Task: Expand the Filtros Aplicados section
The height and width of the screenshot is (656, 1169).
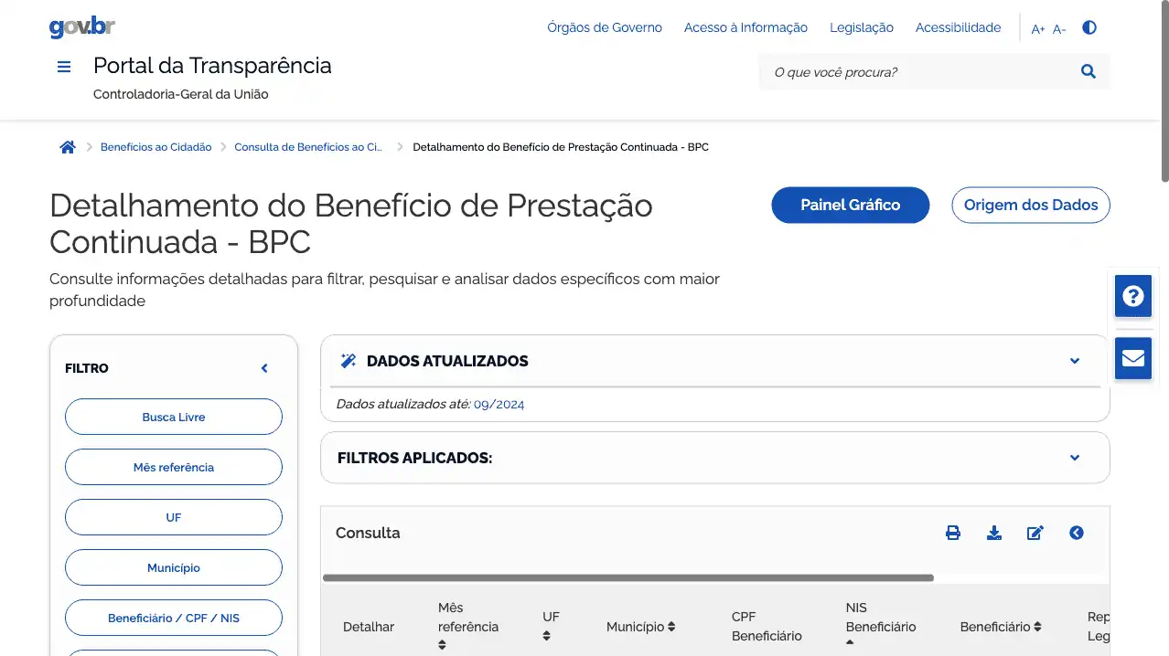Action: tap(1075, 458)
